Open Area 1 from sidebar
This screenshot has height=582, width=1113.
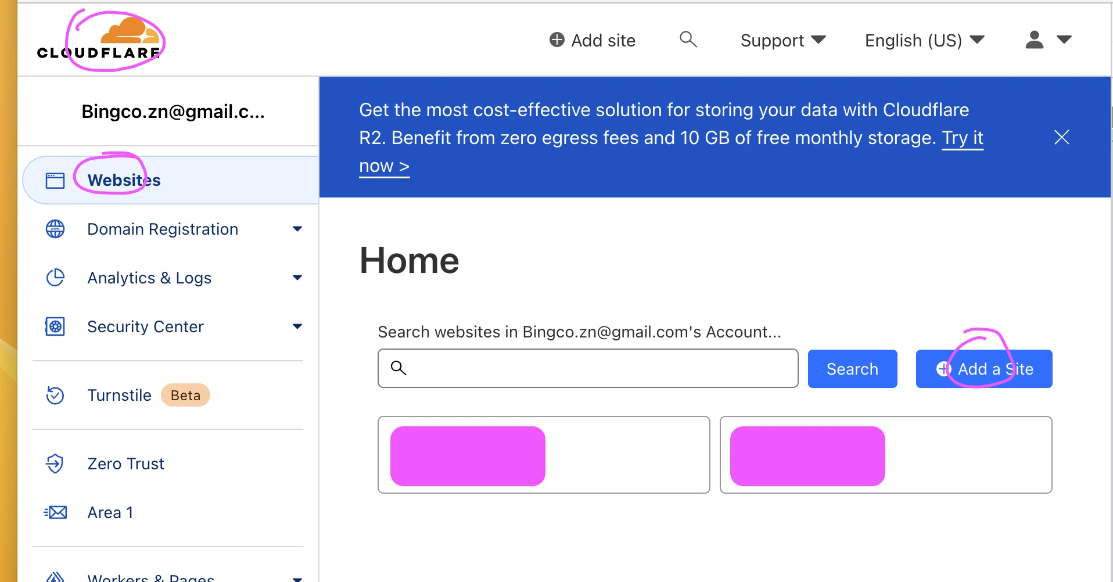tap(110, 512)
